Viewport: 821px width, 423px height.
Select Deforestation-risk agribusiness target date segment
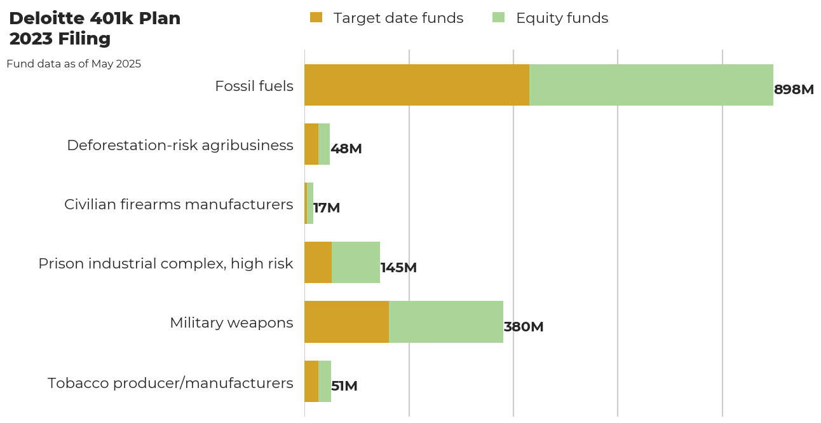point(311,144)
